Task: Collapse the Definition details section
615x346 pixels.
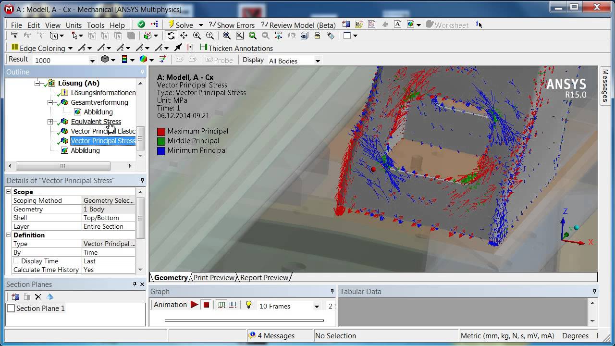Action: point(8,235)
